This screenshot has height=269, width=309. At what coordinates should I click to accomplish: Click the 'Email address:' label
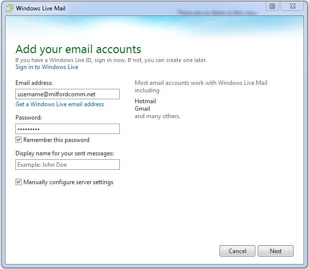point(34,83)
